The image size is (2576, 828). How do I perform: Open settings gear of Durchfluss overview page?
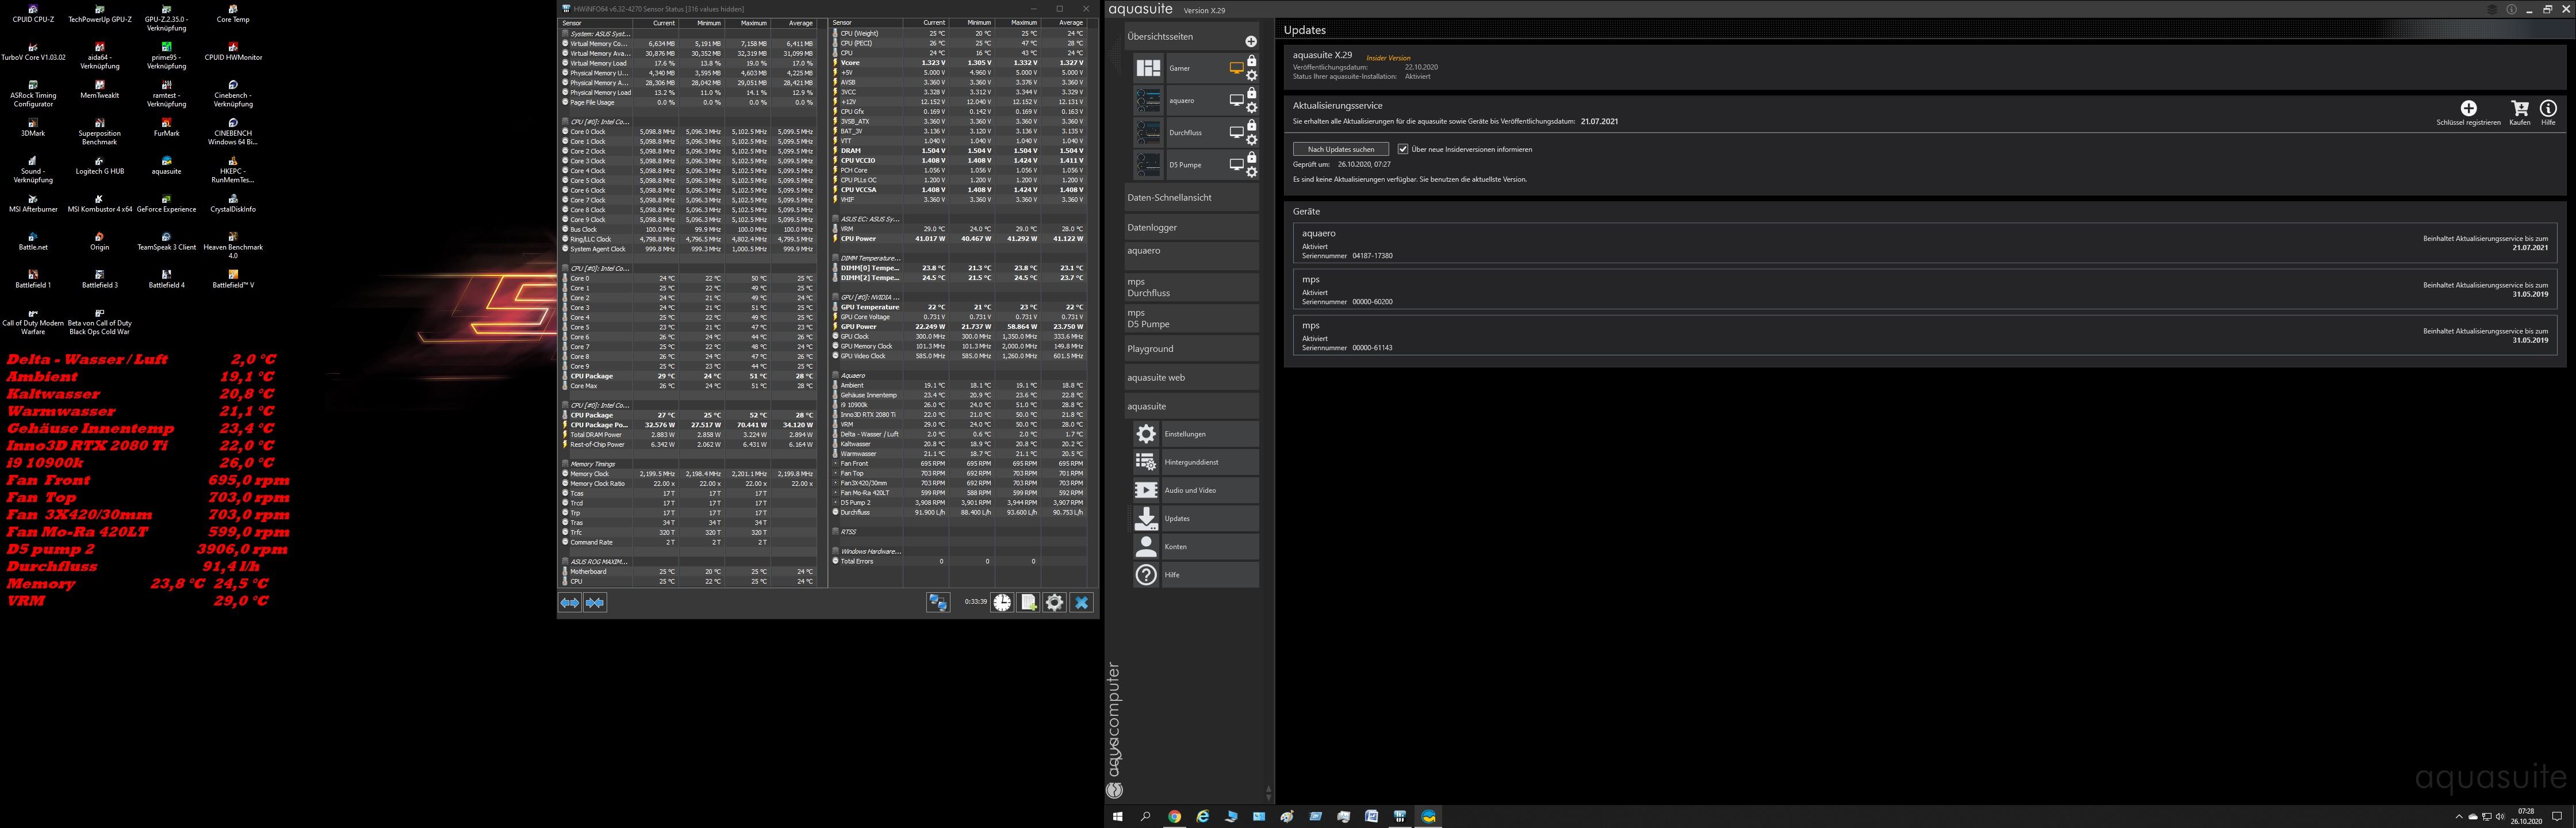pos(1252,140)
